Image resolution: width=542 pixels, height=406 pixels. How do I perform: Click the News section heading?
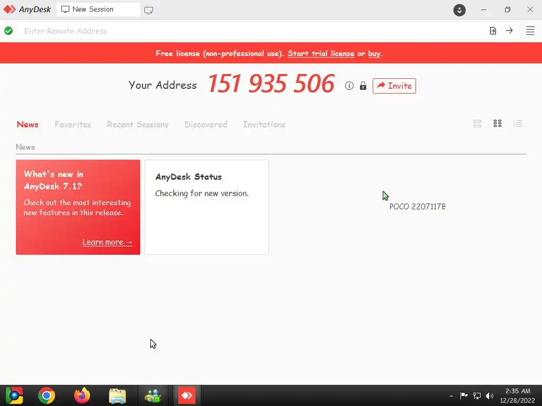[x=25, y=147]
